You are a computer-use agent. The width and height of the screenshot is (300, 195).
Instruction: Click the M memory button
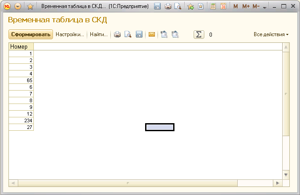pos(236,7)
